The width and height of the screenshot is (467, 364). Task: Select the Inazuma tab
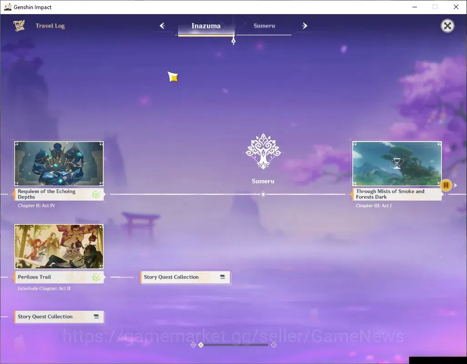[x=206, y=26]
